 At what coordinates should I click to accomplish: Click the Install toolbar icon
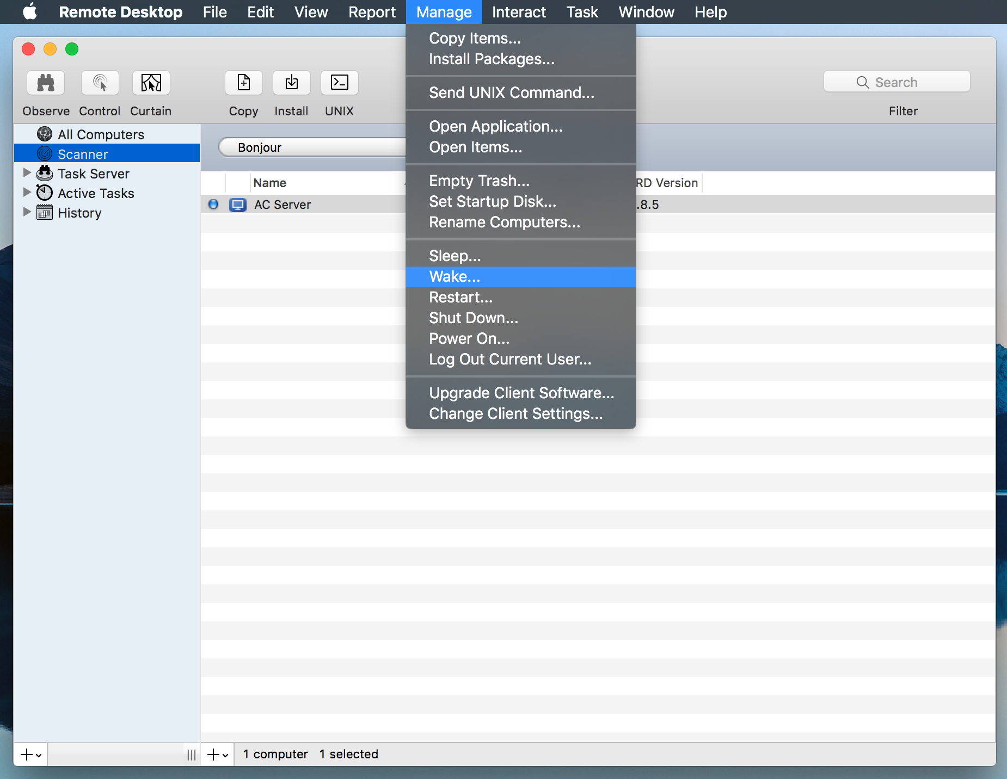coord(291,83)
